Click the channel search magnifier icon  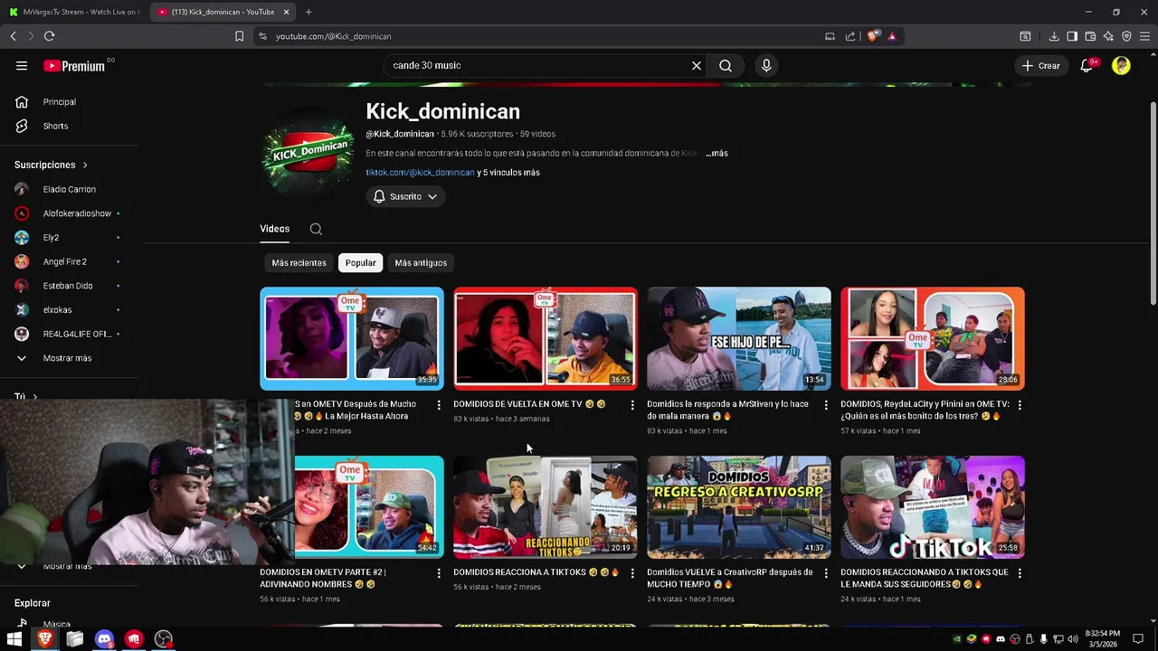316,229
